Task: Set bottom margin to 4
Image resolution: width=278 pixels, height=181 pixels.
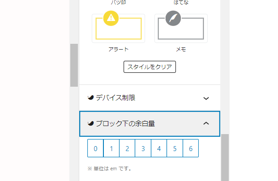Action: [159, 148]
